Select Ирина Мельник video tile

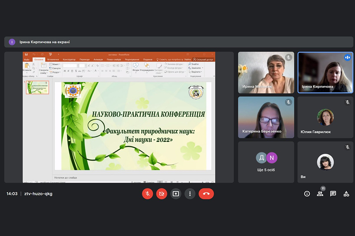(266, 72)
